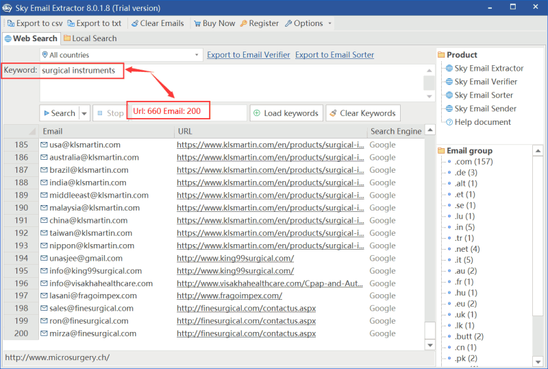The width and height of the screenshot is (548, 369).
Task: Click the Help document question icon
Action: pos(449,122)
